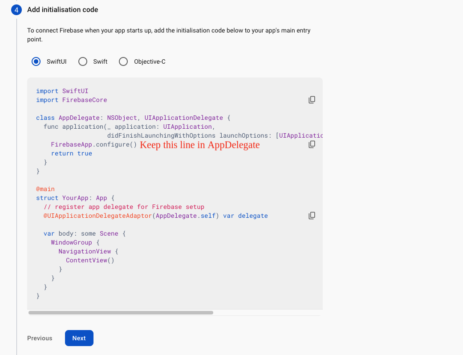Image resolution: width=463 pixels, height=355 pixels.
Task: Click the import FirebaseCore line
Action: click(71, 100)
